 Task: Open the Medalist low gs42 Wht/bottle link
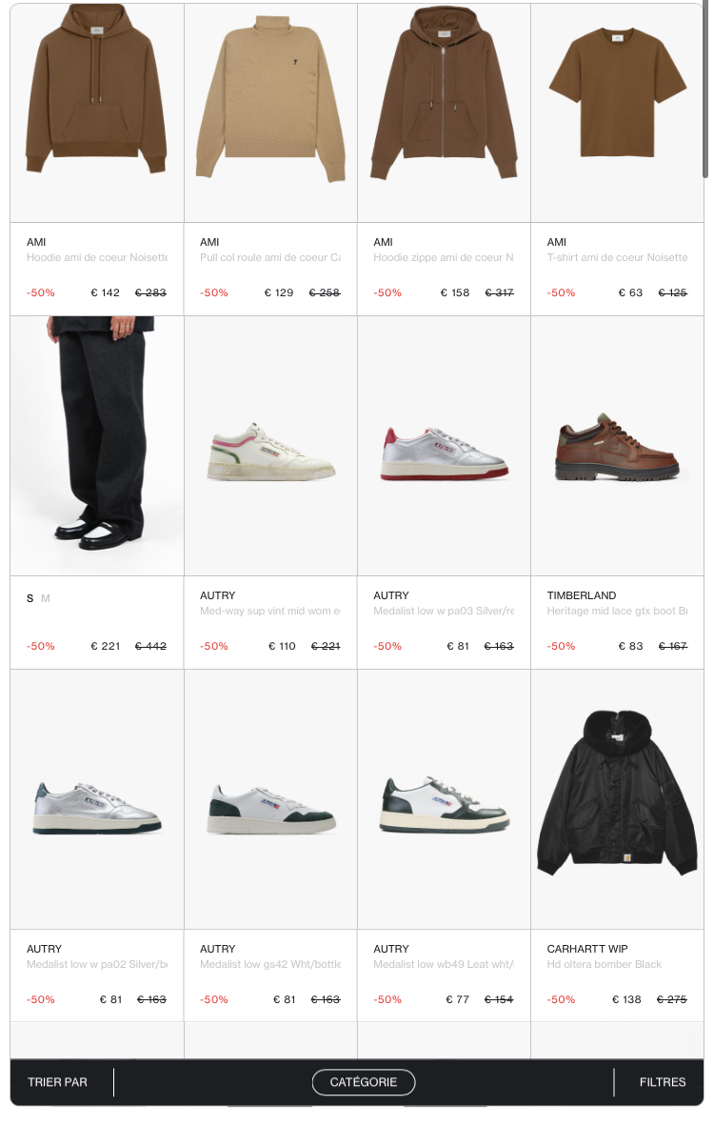pos(270,964)
